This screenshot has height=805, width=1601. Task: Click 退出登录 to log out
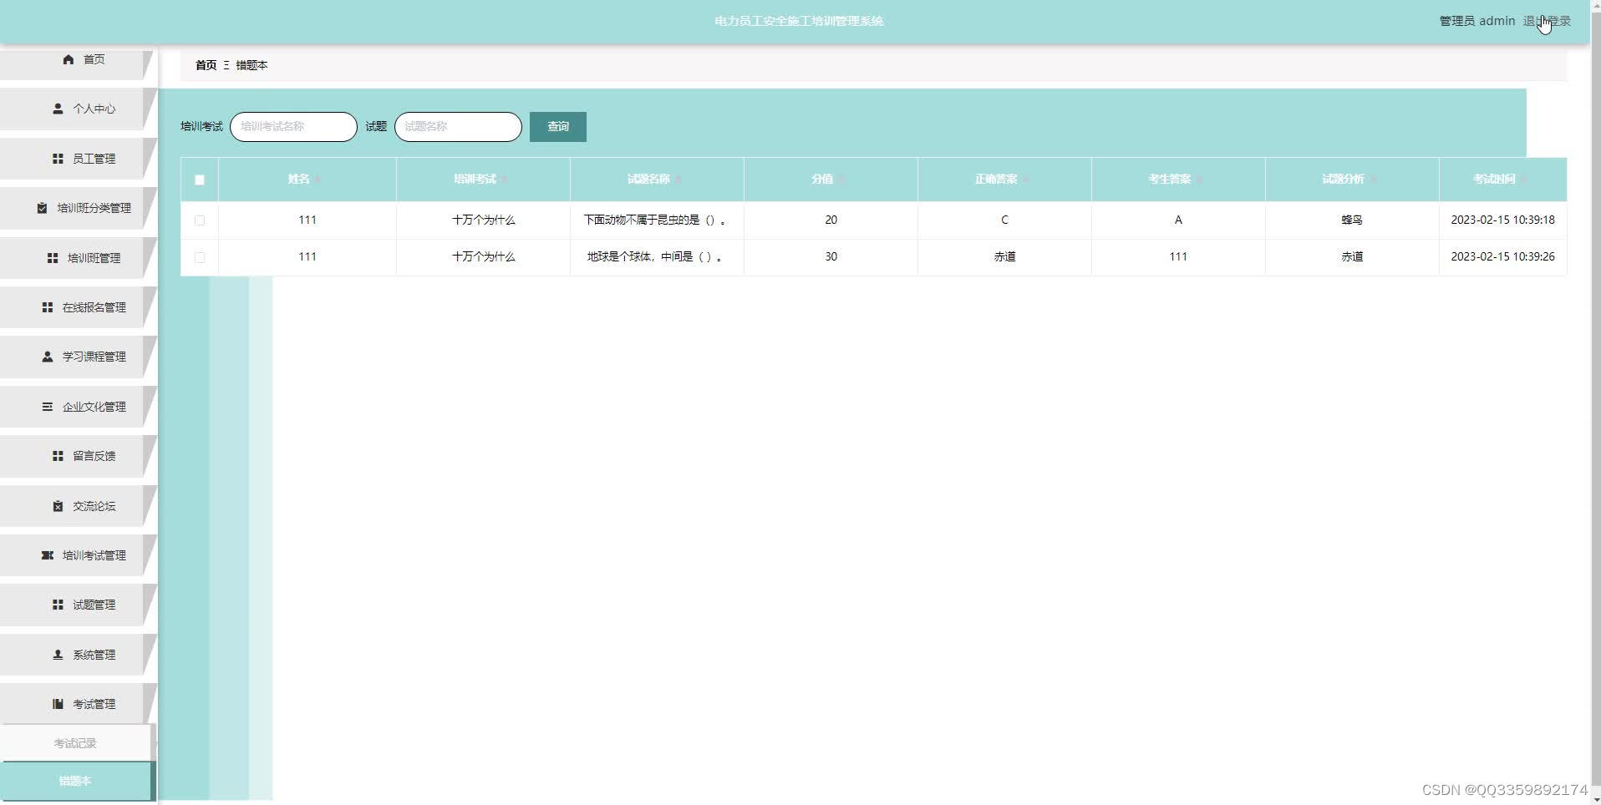[1547, 22]
